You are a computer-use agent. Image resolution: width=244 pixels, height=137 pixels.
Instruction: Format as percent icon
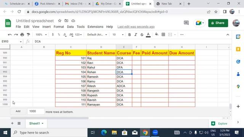59,35
